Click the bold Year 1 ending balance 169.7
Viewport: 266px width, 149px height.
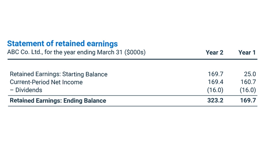248,101
